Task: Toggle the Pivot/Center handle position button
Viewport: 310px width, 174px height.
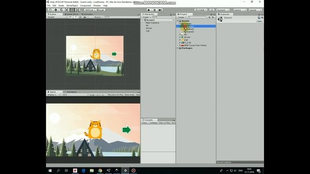Action: (89, 10)
